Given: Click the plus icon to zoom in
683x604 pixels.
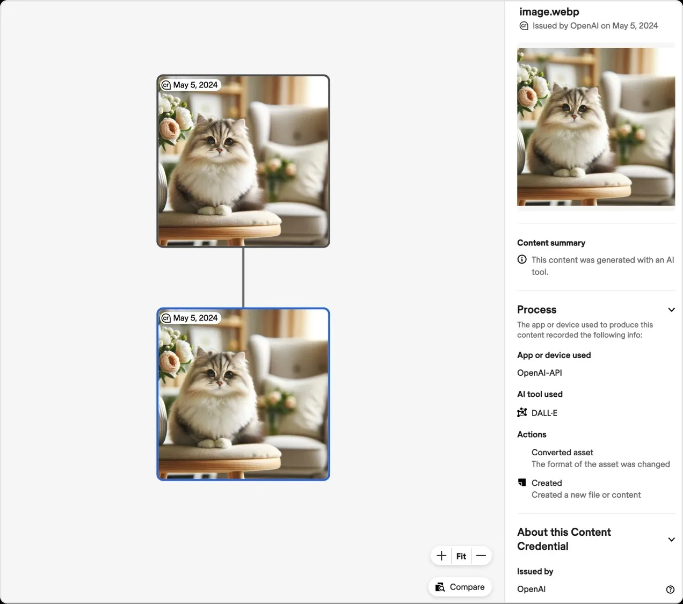Looking at the screenshot, I should pos(441,556).
